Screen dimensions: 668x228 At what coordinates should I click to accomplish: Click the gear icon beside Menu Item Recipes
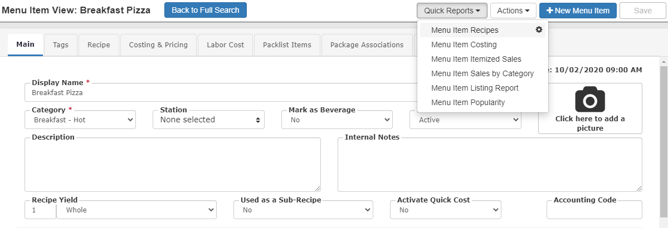pyautogui.click(x=539, y=30)
